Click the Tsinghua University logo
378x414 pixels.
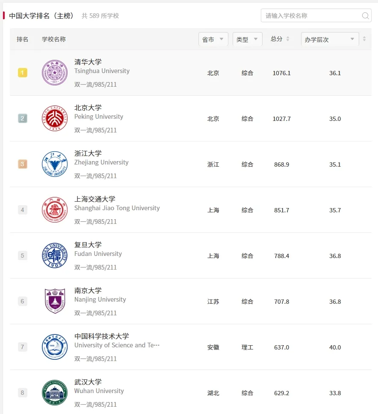pyautogui.click(x=55, y=73)
